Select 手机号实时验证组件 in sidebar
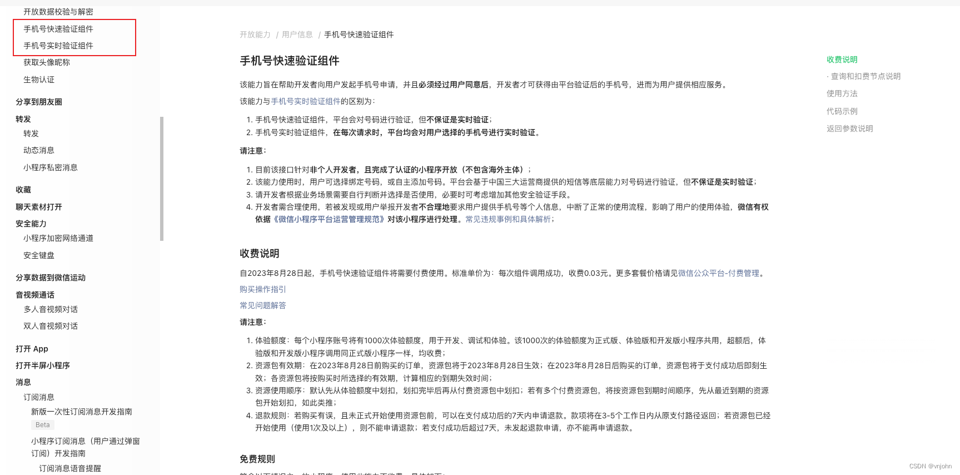Viewport: 960px width, 475px height. point(58,46)
